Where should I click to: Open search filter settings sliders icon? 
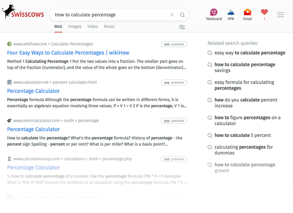[x=182, y=27]
